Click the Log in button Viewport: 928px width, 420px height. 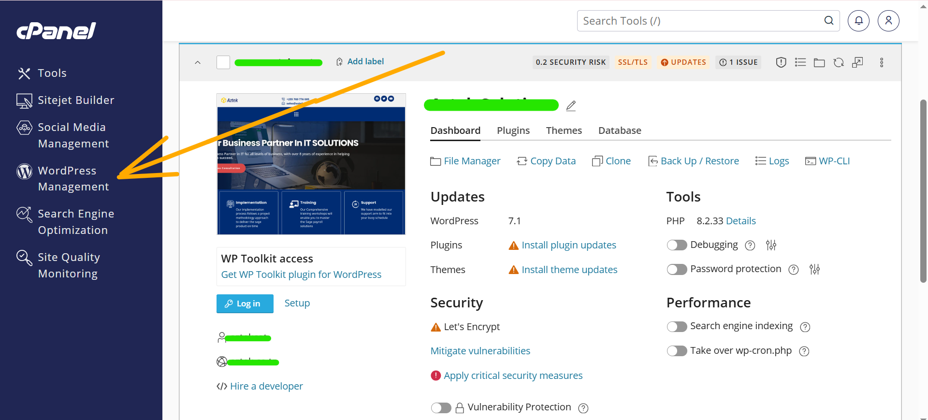[245, 304]
